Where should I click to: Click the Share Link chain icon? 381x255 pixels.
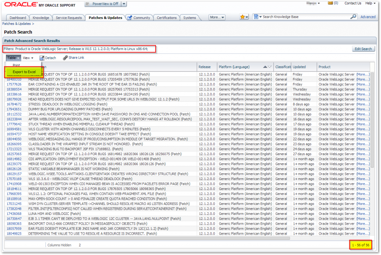click(65, 58)
